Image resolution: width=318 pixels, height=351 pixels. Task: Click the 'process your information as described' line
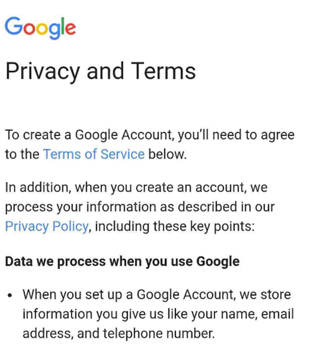click(x=140, y=207)
